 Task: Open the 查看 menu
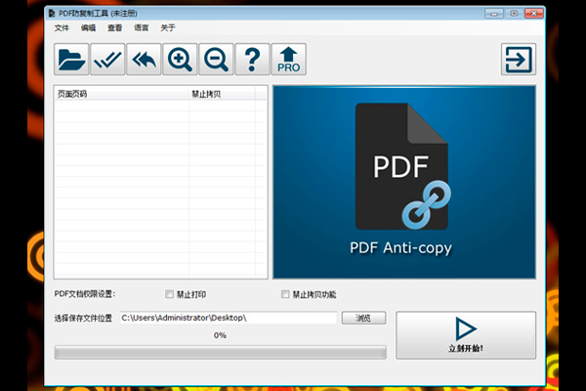point(114,27)
